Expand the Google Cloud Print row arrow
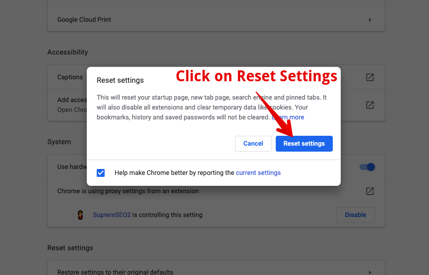Image resolution: width=429 pixels, height=275 pixels. (370, 20)
